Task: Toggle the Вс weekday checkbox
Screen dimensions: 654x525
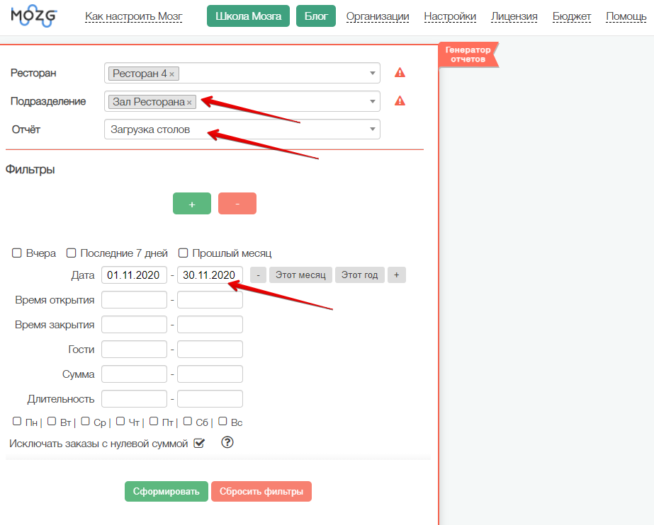Action: pyautogui.click(x=222, y=421)
